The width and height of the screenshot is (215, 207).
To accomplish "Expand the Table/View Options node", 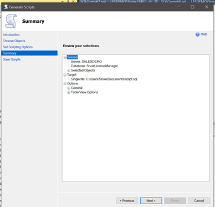I will tap(69, 93).
